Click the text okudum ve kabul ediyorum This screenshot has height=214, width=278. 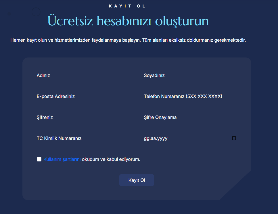pos(111,159)
